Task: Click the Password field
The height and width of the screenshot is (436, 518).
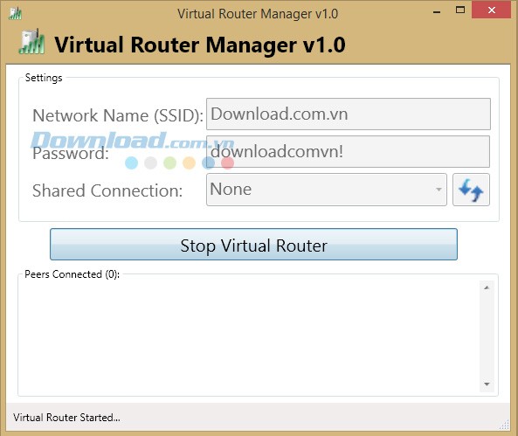Action: pyautogui.click(x=348, y=152)
